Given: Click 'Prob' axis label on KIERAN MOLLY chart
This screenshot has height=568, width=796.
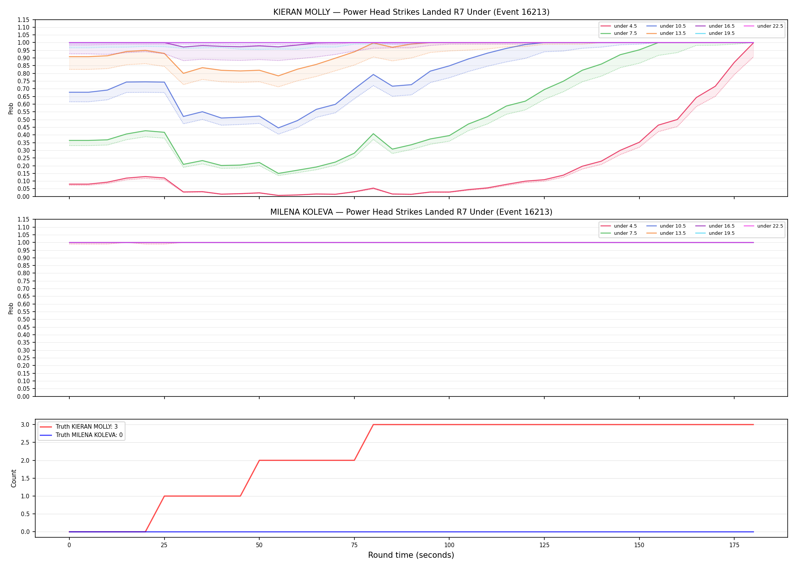Looking at the screenshot, I should coord(11,108).
